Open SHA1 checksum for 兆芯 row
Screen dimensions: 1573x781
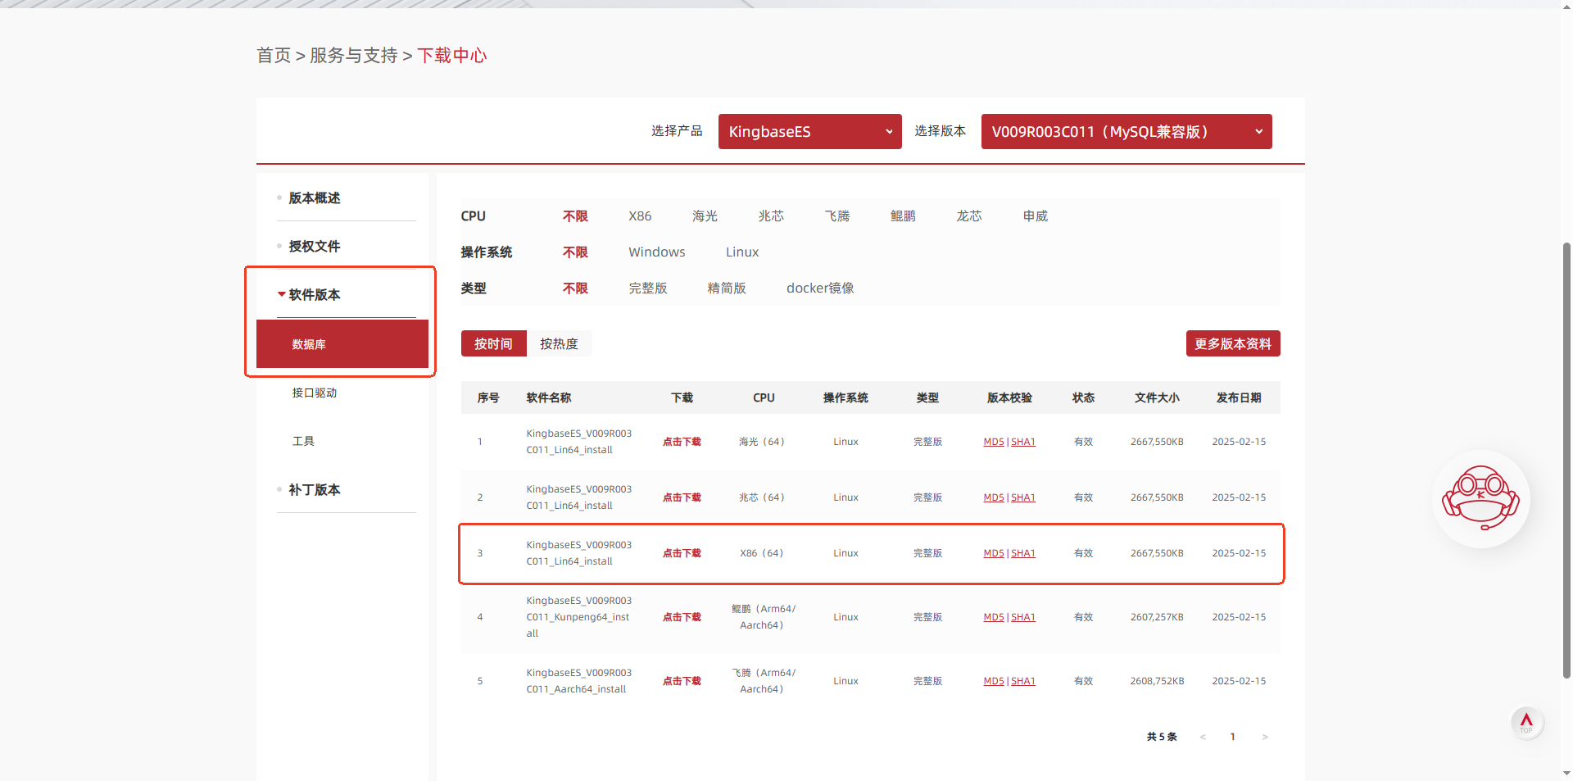tap(1023, 497)
